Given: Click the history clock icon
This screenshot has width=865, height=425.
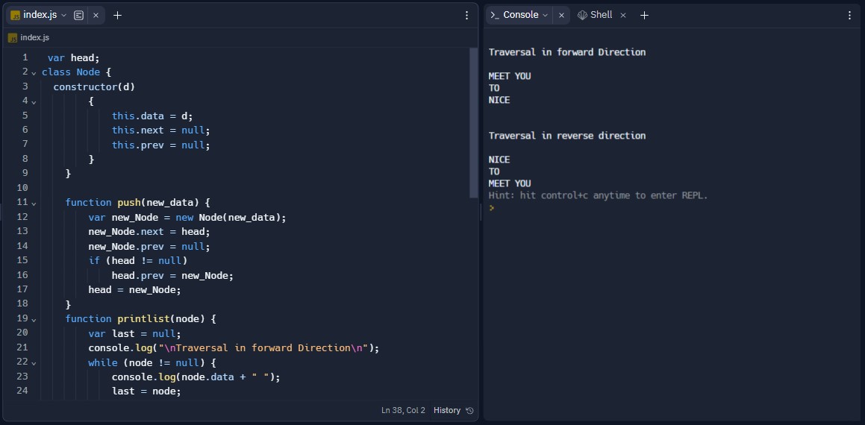Looking at the screenshot, I should (x=469, y=410).
